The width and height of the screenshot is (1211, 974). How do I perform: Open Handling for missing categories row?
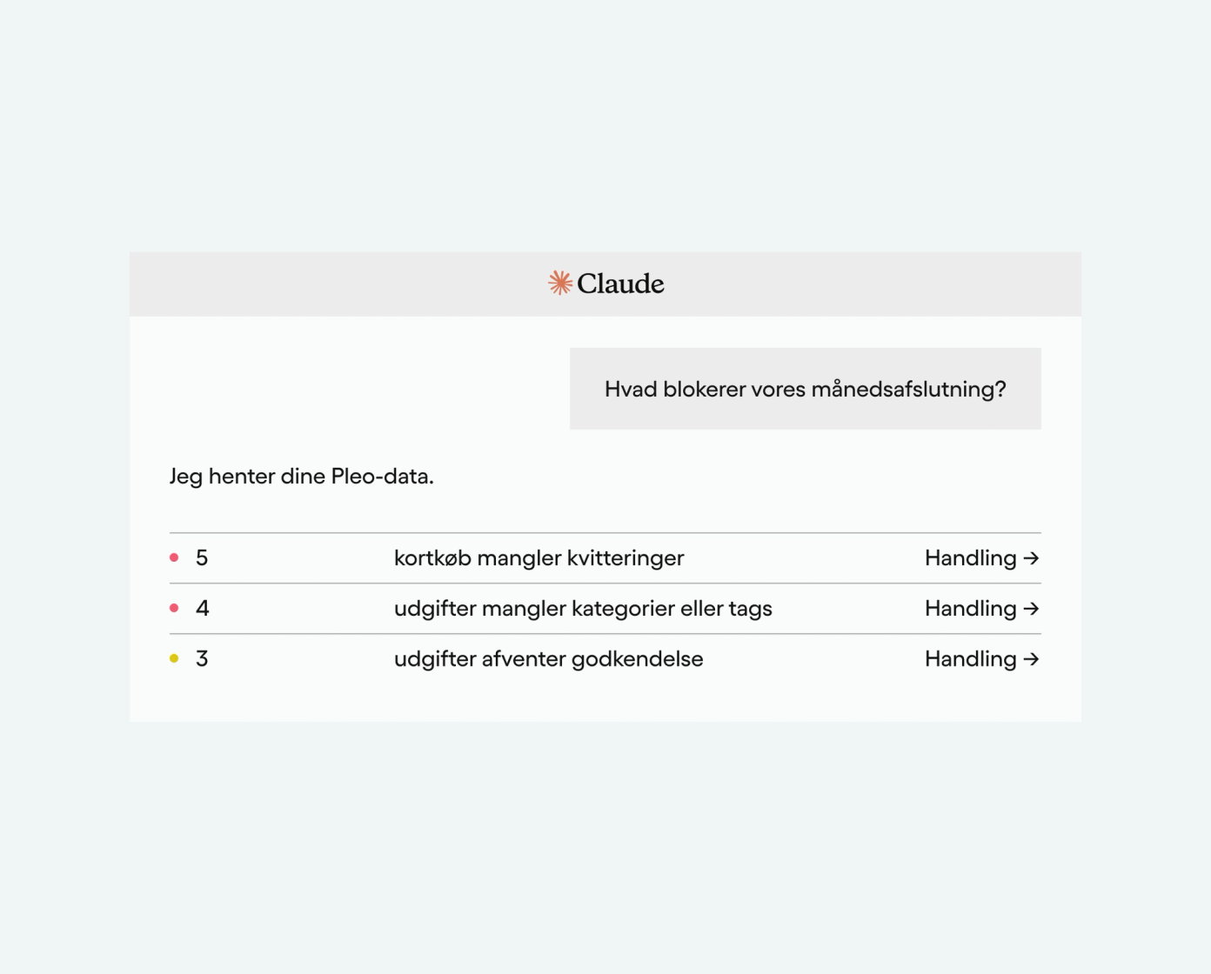(x=981, y=609)
